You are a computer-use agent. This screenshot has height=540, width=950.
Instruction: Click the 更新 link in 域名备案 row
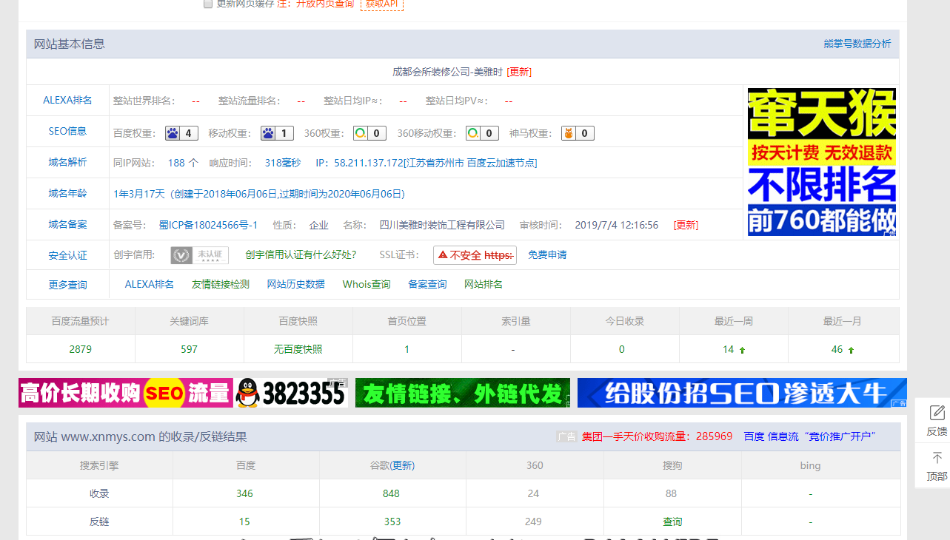tap(686, 225)
